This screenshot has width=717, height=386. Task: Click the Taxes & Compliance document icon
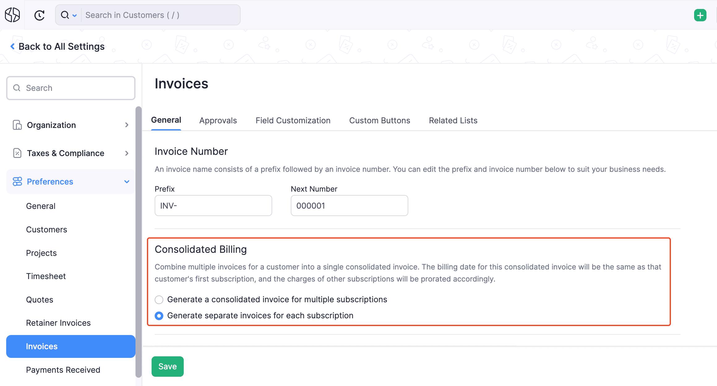click(x=17, y=153)
